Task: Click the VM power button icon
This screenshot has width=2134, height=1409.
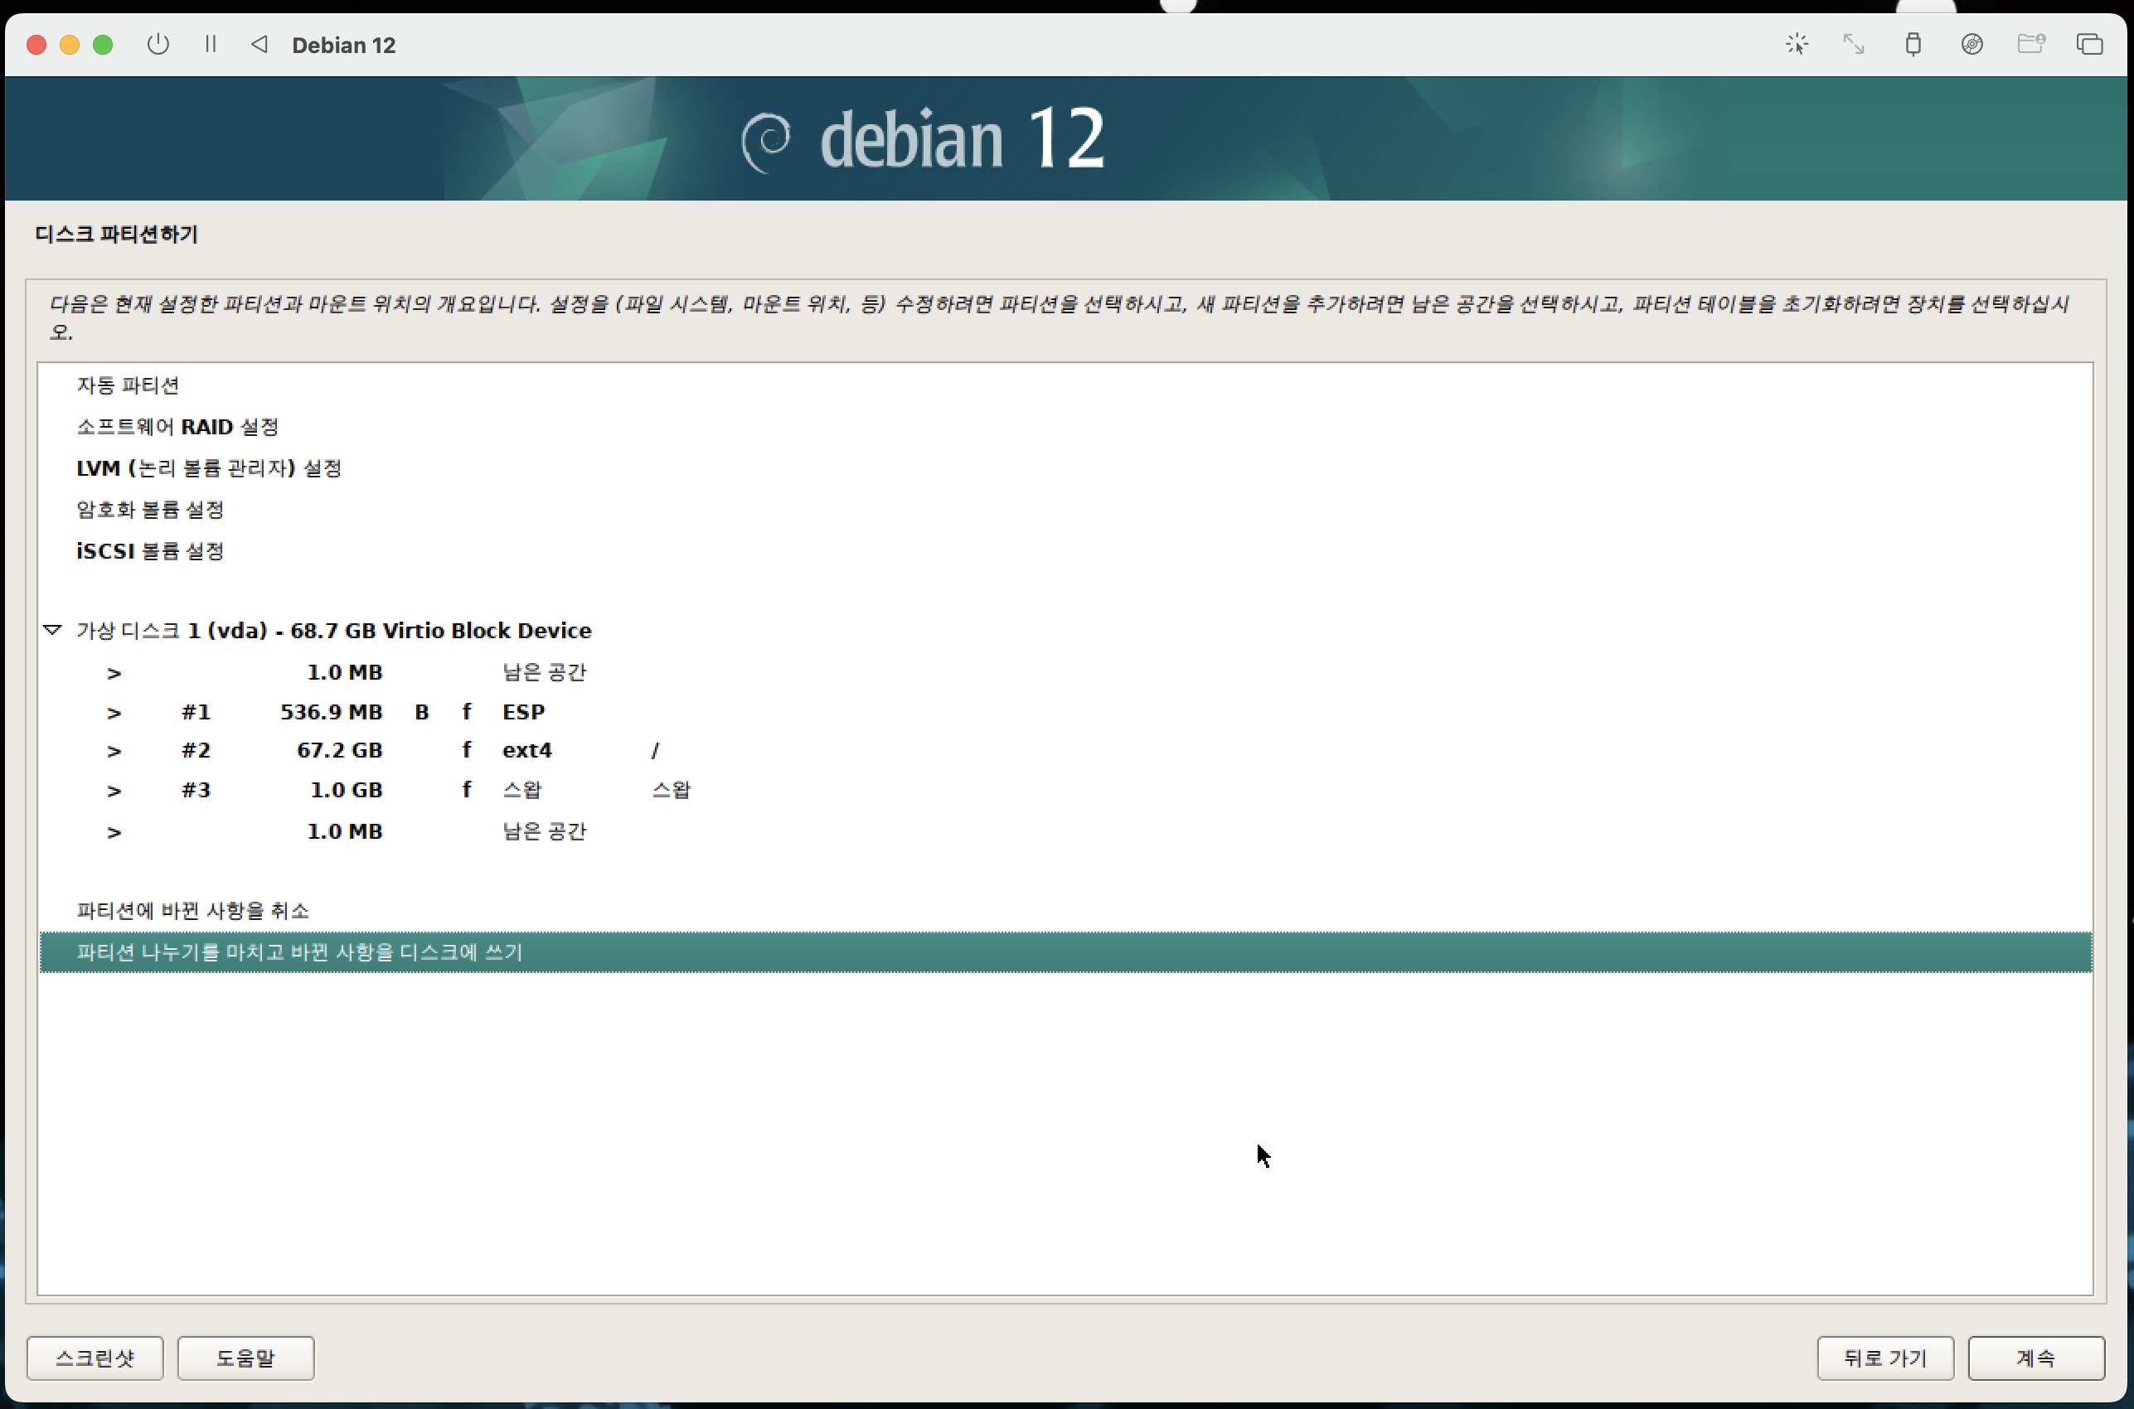Action: coord(158,44)
